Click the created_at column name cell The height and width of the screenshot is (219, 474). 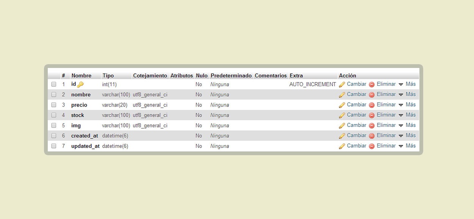[85, 136]
